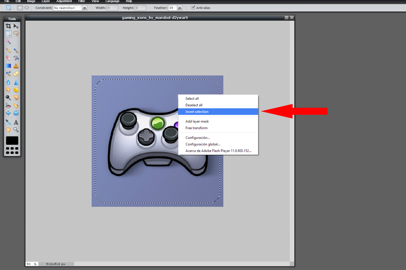This screenshot has height=270, width=406.
Task: Select the Clone Stamp tool
Action: [16, 66]
